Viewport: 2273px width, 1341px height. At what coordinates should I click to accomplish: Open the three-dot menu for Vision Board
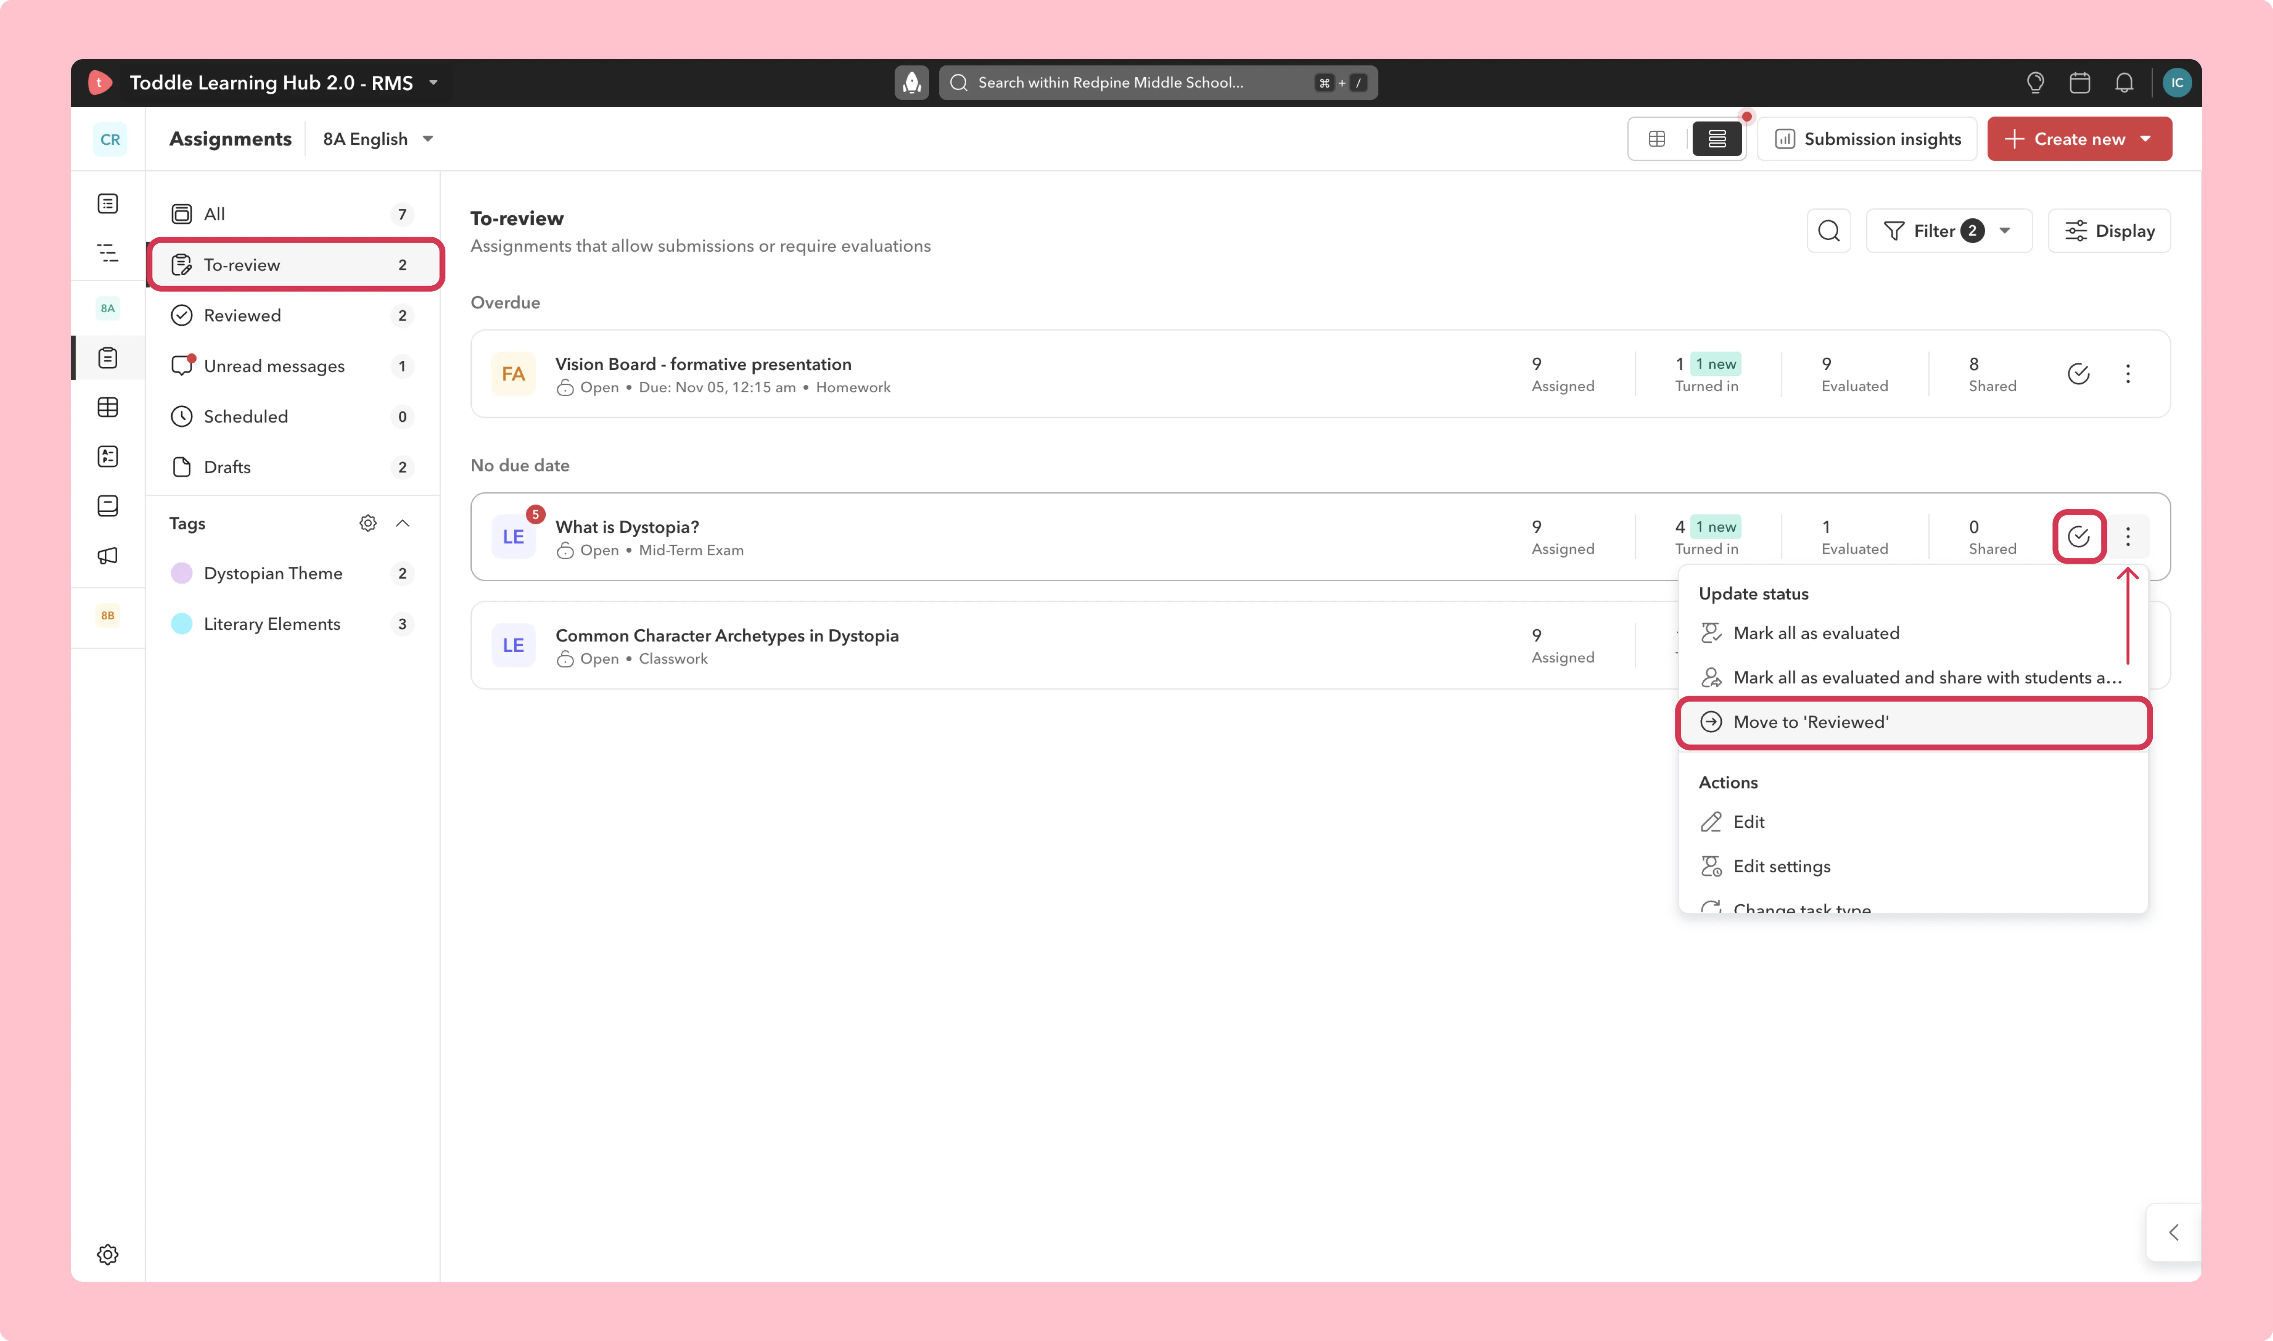[x=2128, y=373]
